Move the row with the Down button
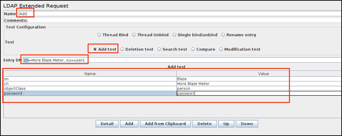 coord(247,124)
